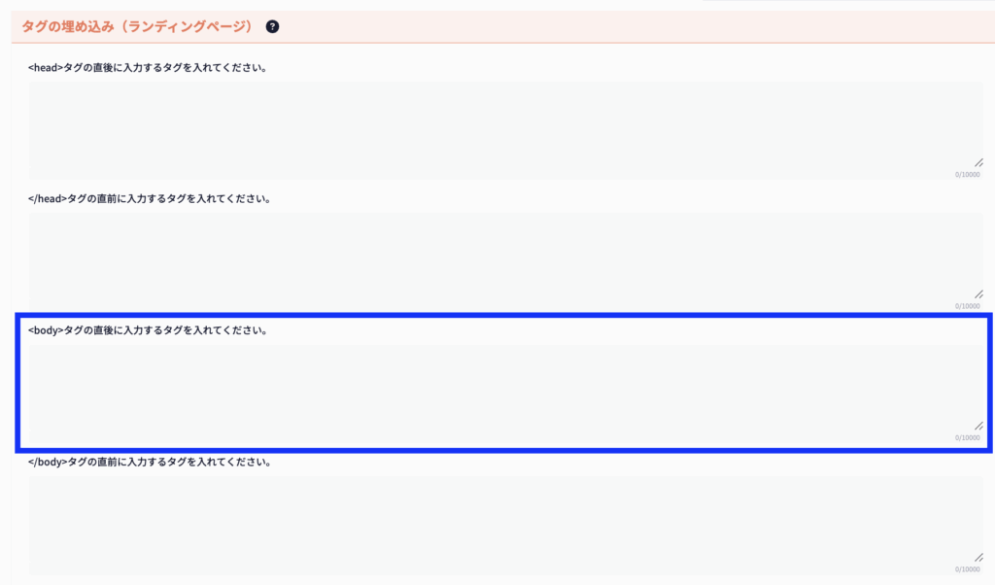Viewport: 995px width, 585px height.
Task: Click the label '<head>タグの直後に入力するタグ'
Action: 148,68
